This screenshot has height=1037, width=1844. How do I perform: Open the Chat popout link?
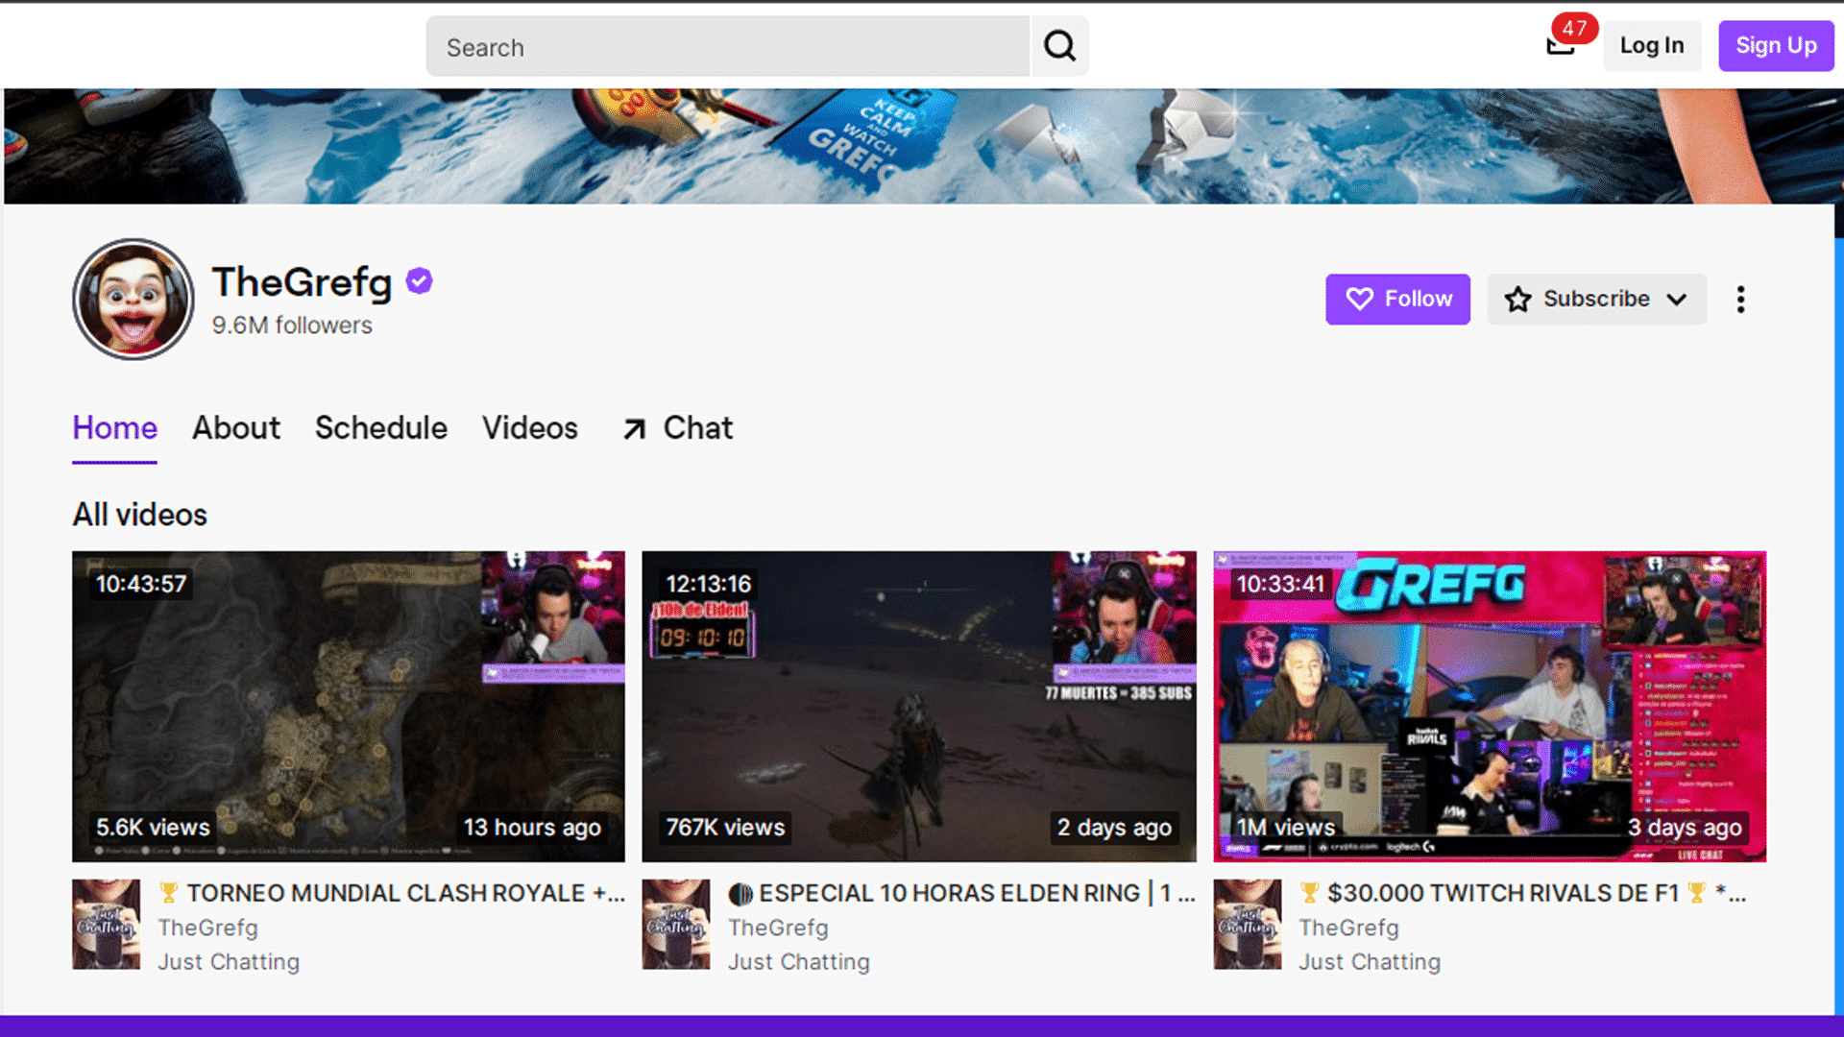(x=678, y=428)
